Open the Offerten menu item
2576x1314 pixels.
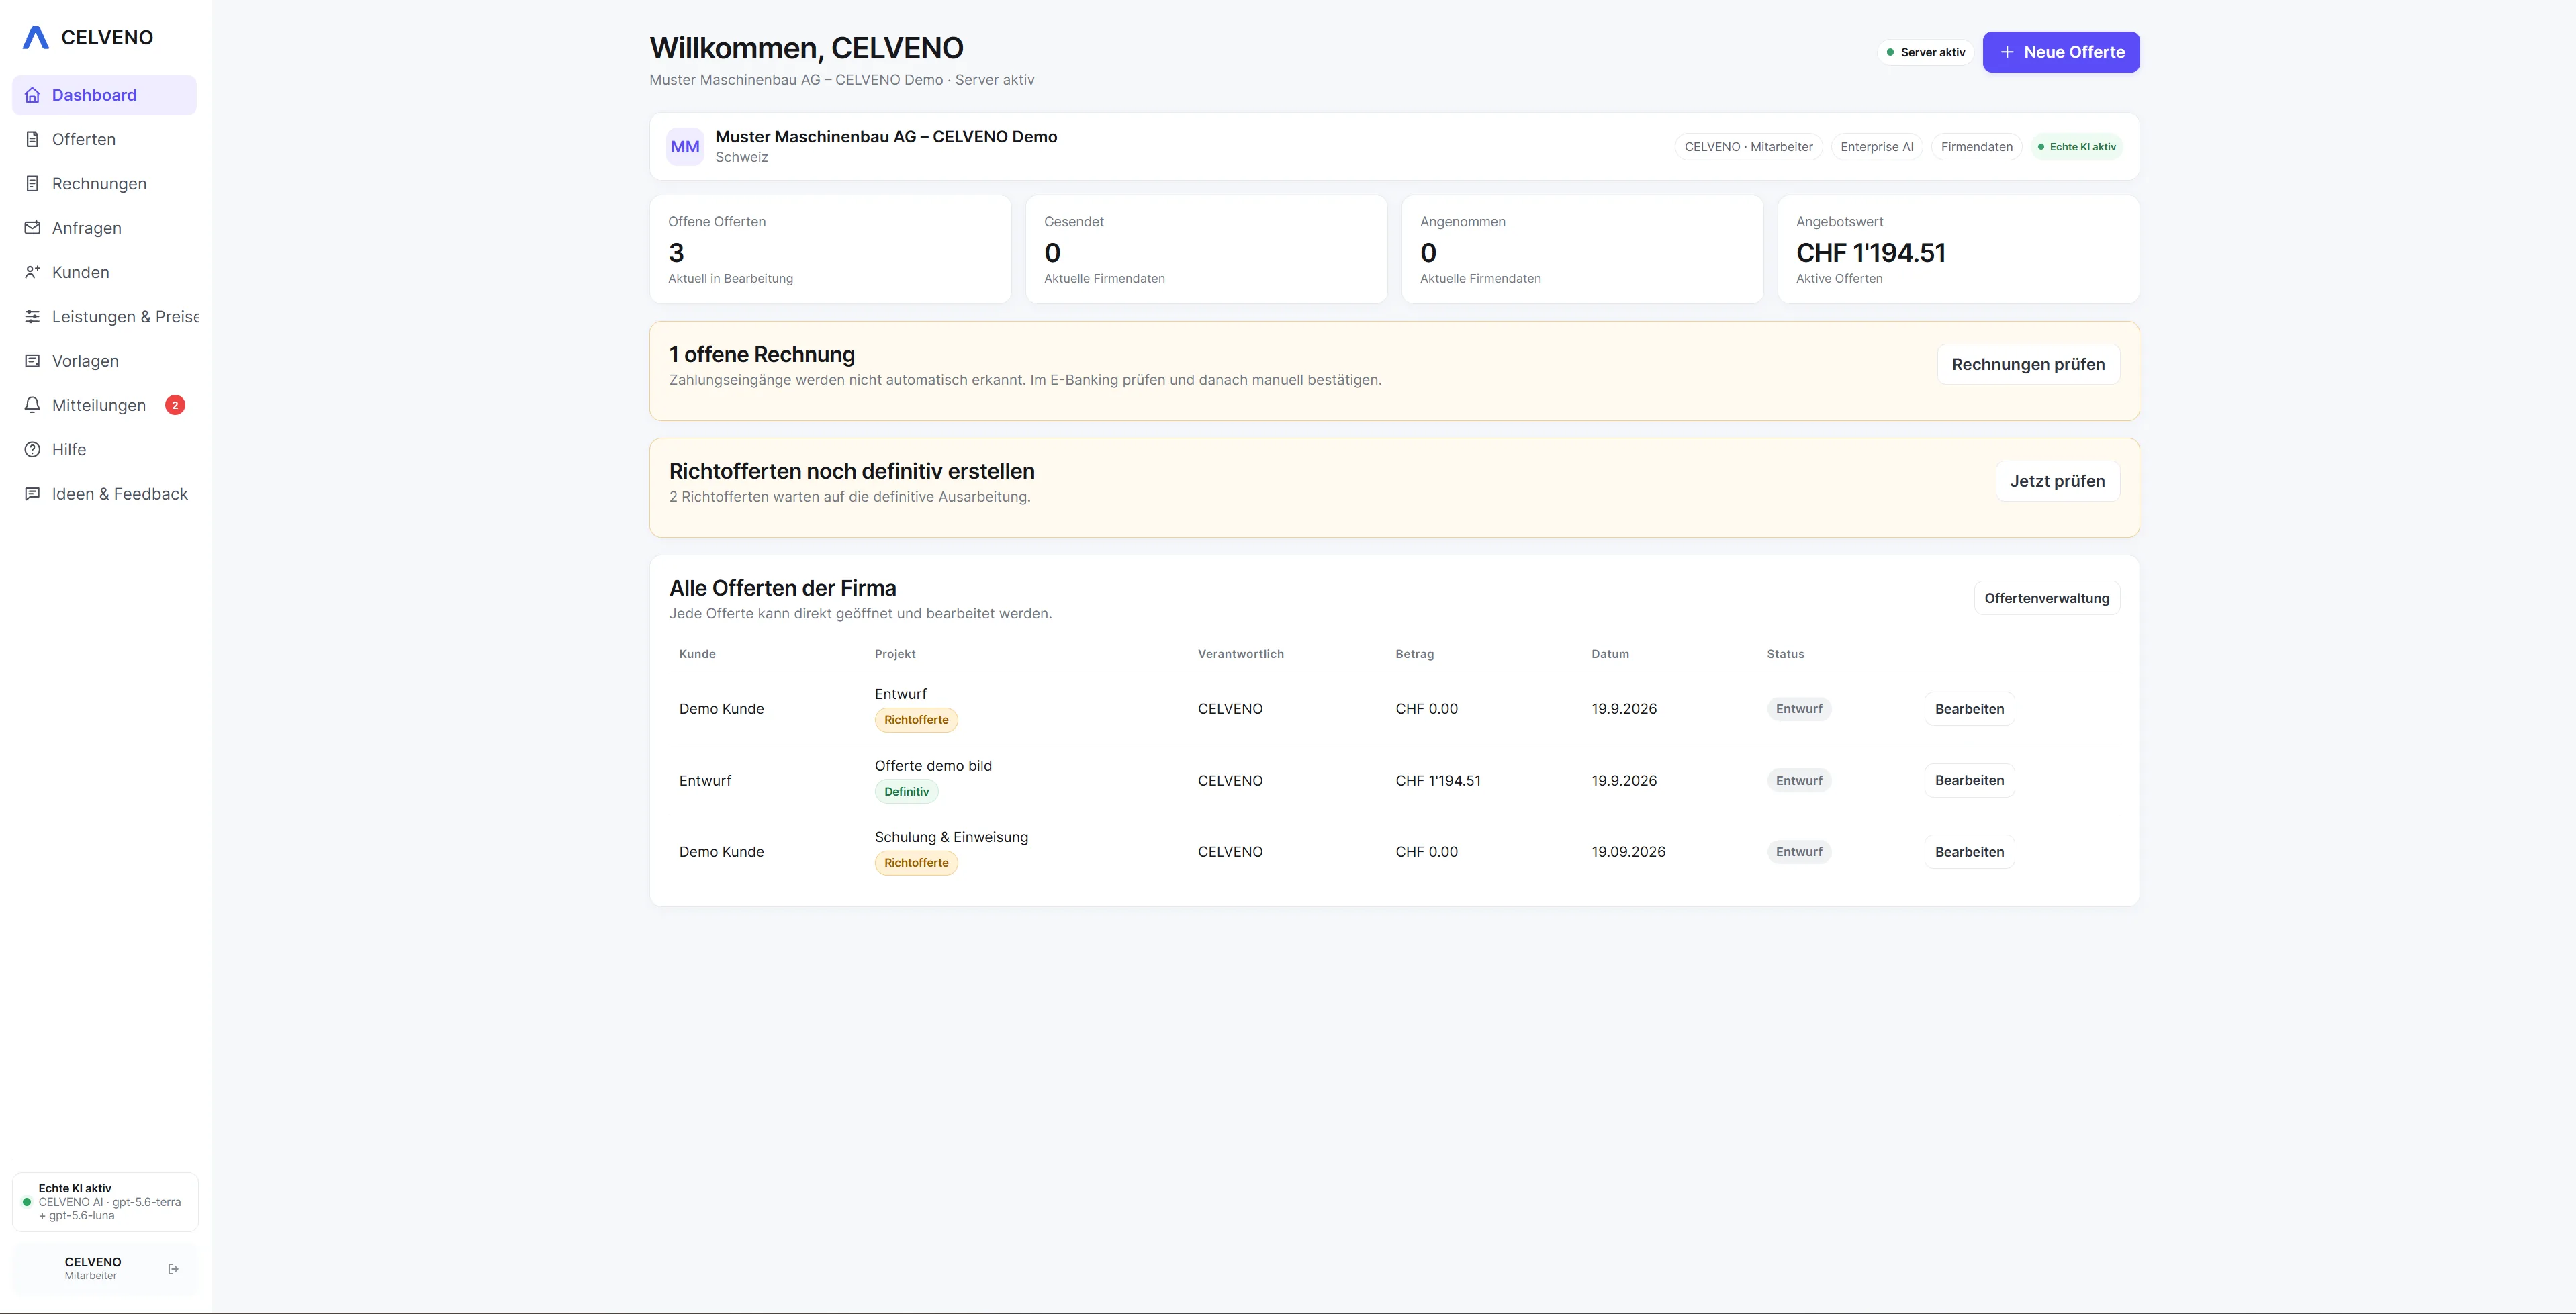105,139
